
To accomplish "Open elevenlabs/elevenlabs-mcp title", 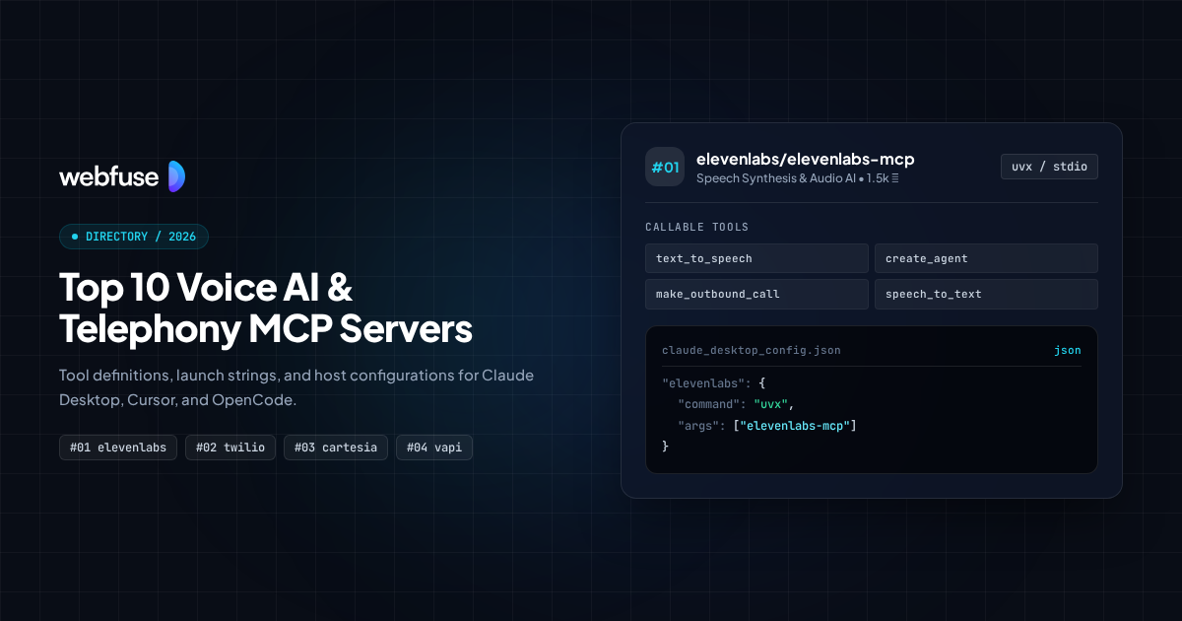I will tap(806, 158).
